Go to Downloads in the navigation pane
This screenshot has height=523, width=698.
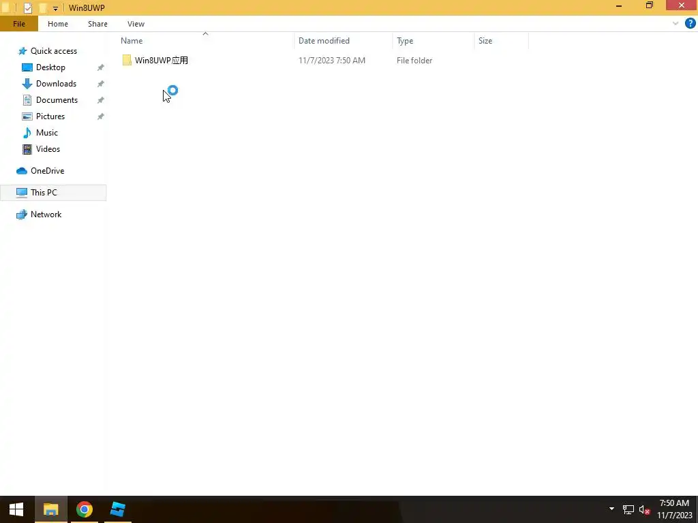tap(56, 84)
